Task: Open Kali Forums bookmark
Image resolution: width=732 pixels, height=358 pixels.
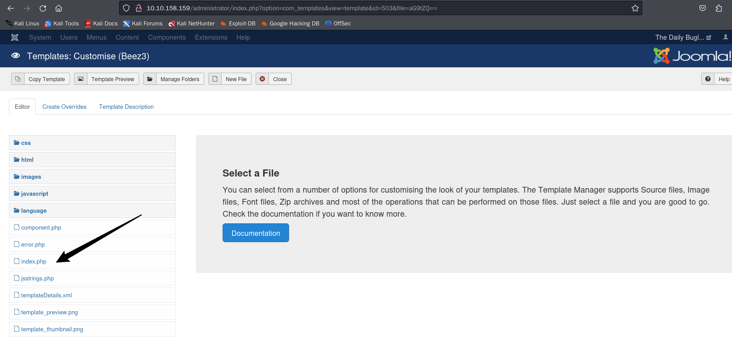Action: [x=143, y=24]
